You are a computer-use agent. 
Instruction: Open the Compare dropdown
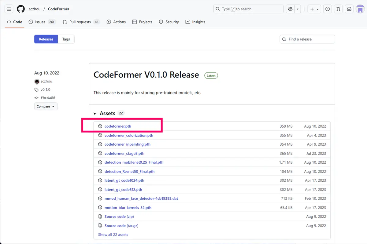pos(46,106)
